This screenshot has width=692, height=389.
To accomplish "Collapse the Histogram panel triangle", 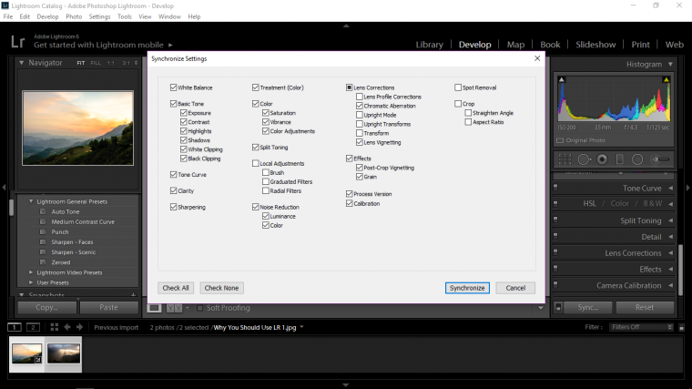I will click(x=670, y=64).
